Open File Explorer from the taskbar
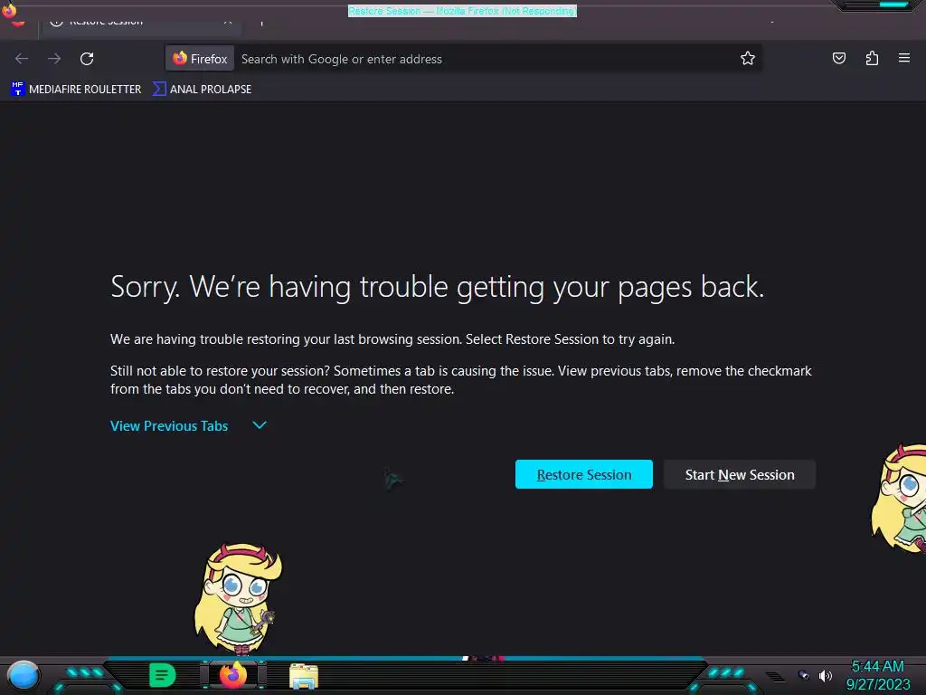926x695 pixels. click(x=304, y=676)
